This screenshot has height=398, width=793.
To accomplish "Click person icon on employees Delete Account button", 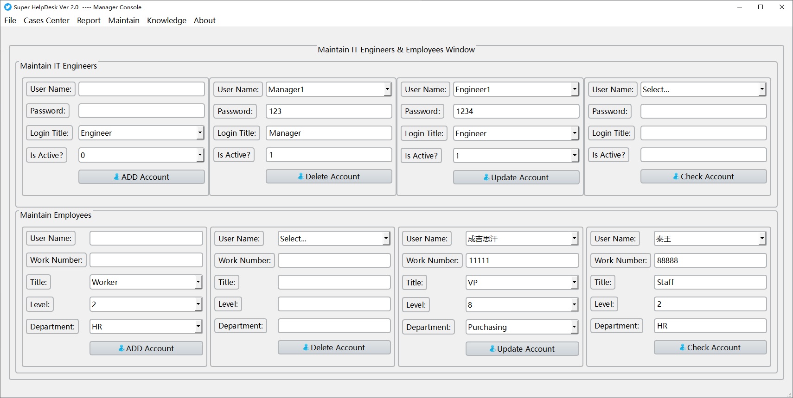I will click(306, 347).
